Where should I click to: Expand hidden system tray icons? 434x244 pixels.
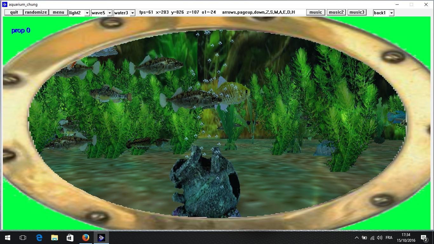tap(356, 237)
